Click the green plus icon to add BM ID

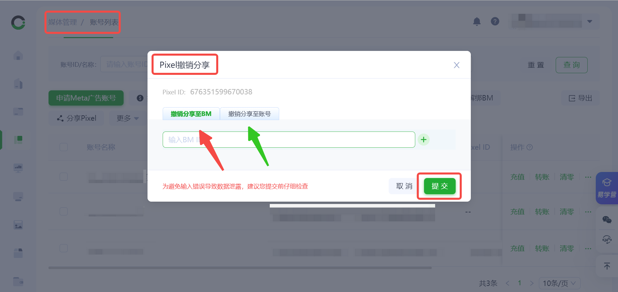[x=423, y=140]
